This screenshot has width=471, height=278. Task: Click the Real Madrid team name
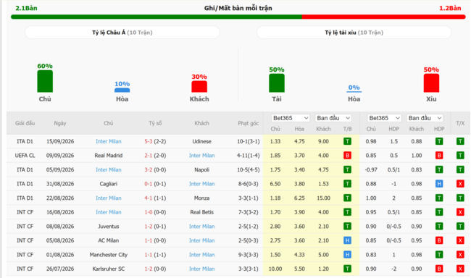[x=109, y=156]
